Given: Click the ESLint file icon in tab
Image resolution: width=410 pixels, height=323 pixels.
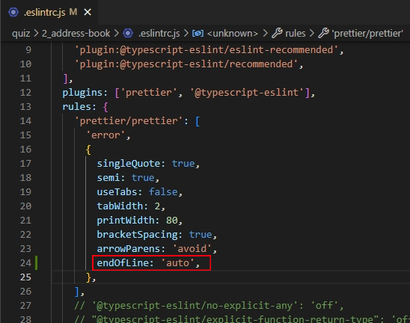Looking at the screenshot, I should 13,12.
